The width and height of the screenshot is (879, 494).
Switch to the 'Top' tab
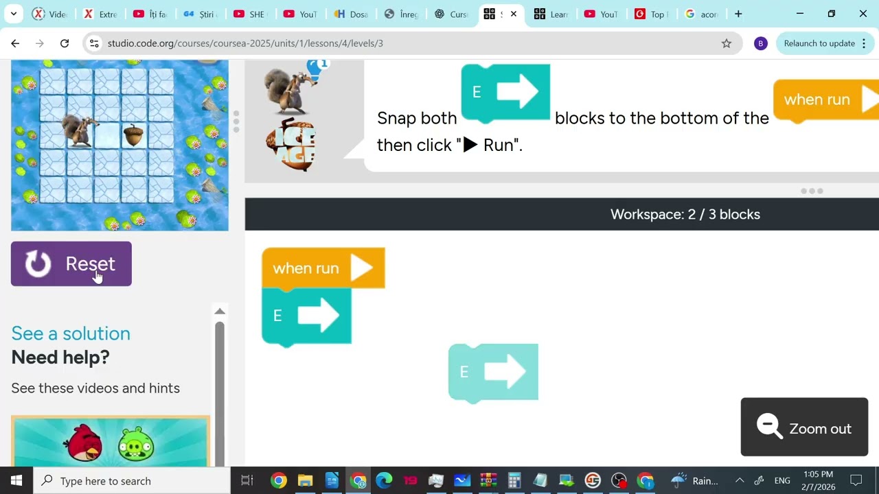tap(652, 14)
